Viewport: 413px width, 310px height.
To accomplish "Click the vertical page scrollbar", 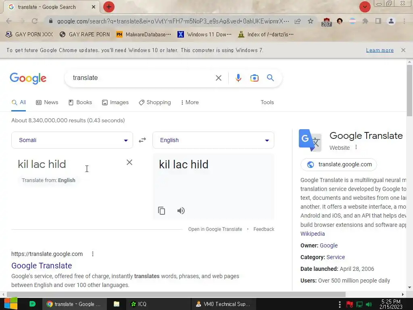I will pyautogui.click(x=409, y=90).
